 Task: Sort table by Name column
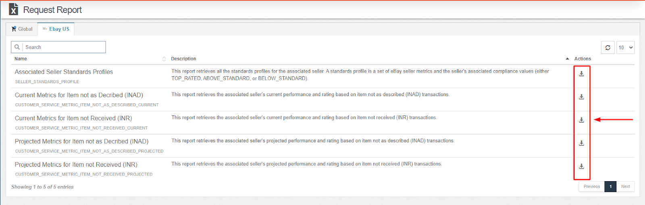tap(164, 59)
